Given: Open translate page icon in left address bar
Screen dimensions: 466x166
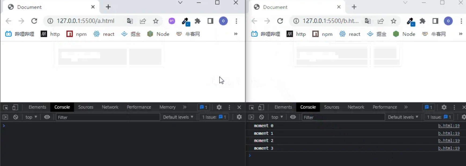Looking at the screenshot, I should pos(130,21).
